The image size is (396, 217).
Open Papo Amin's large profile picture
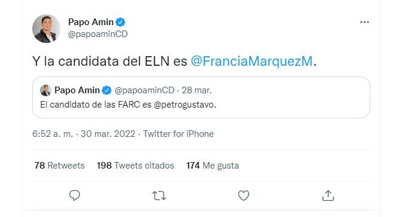tap(47, 29)
